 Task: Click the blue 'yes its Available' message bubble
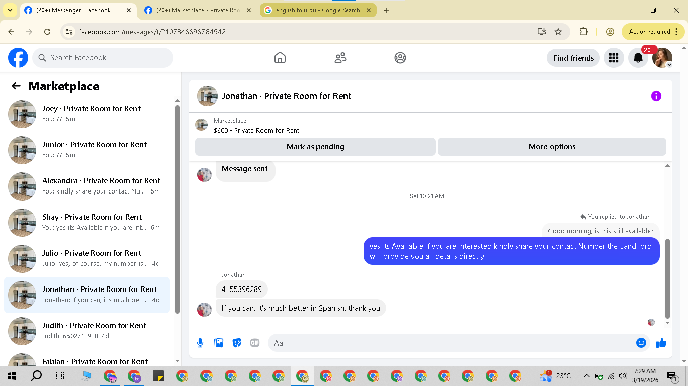(512, 251)
